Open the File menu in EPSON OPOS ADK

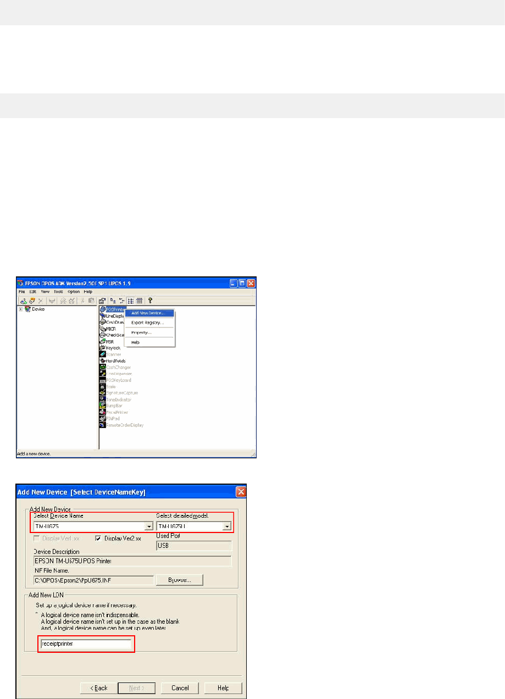(22, 291)
